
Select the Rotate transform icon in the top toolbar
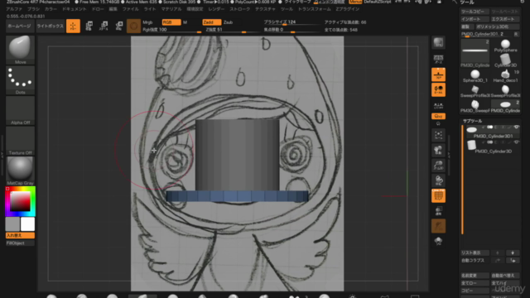pyautogui.click(x=118, y=26)
